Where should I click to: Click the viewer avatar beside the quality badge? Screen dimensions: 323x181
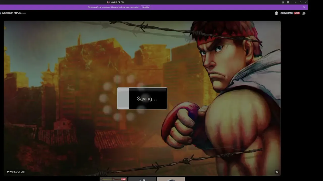[x=277, y=13]
